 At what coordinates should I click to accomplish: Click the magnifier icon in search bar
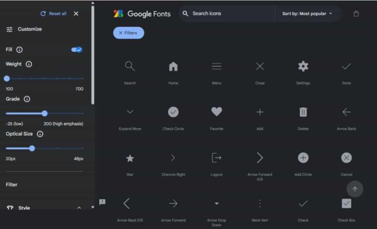185,14
